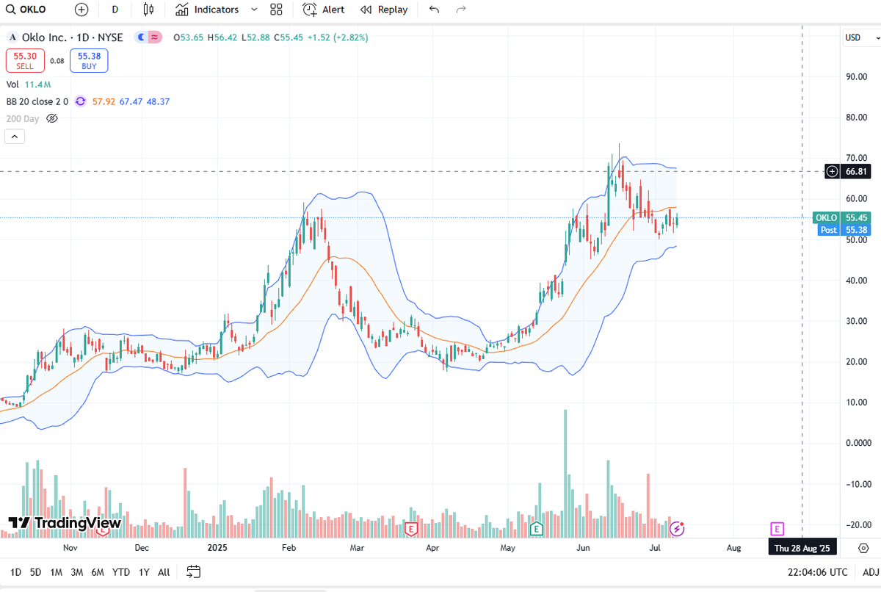Set range to 3M

76,572
